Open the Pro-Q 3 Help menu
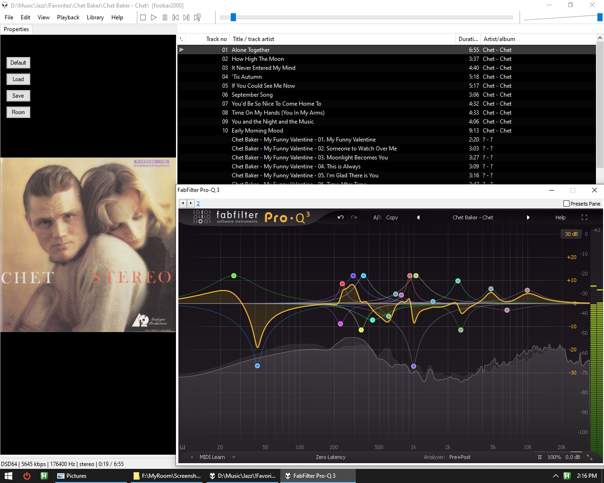Viewport: 604px width, 483px height. (560, 217)
